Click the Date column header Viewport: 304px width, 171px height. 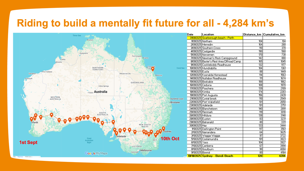190,34
